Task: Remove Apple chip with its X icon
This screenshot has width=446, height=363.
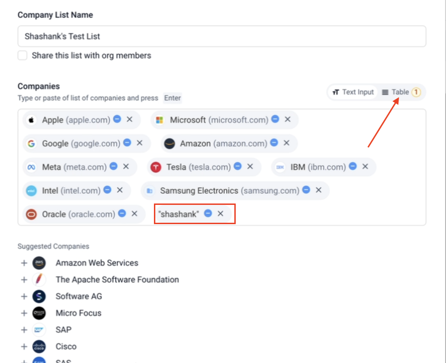Action: point(130,119)
